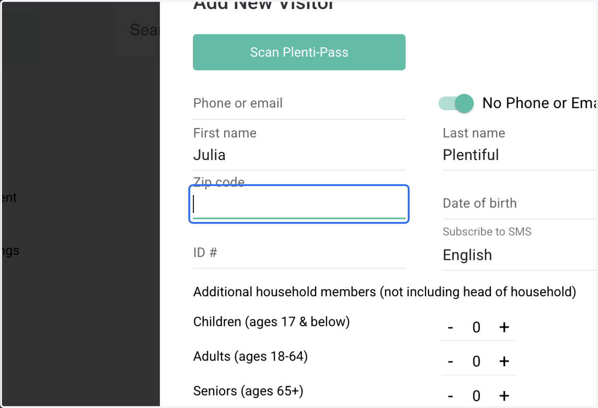Click the Additional household members heading text
This screenshot has width=598, height=408.
click(385, 292)
